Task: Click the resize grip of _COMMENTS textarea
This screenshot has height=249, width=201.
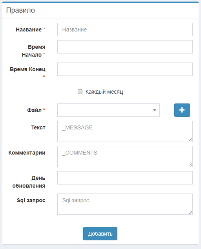Action: click(190, 165)
